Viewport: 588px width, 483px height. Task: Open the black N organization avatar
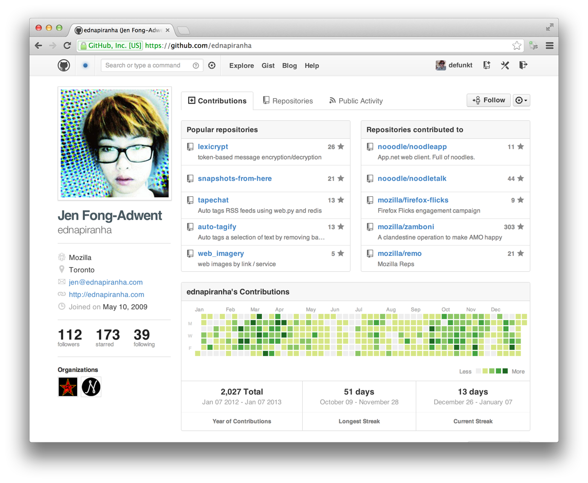pyautogui.click(x=91, y=387)
